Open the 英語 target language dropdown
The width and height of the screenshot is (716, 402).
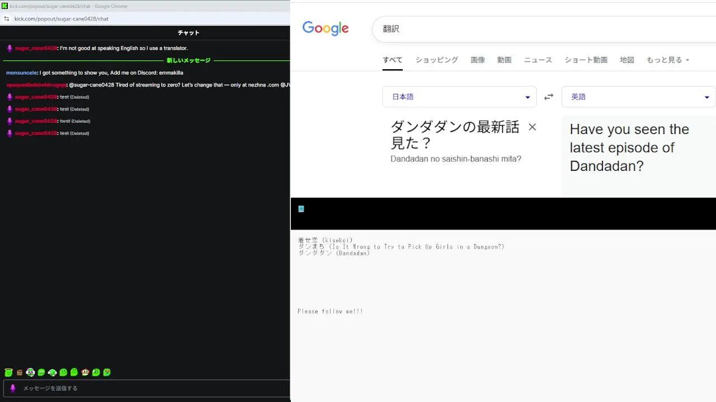[x=639, y=97]
